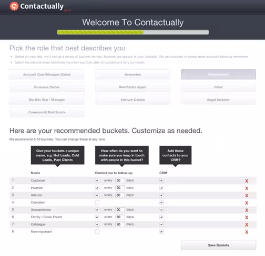The height and width of the screenshot is (256, 265).
Task: Delete the Non-important bucket with red X
Action: (x=247, y=232)
